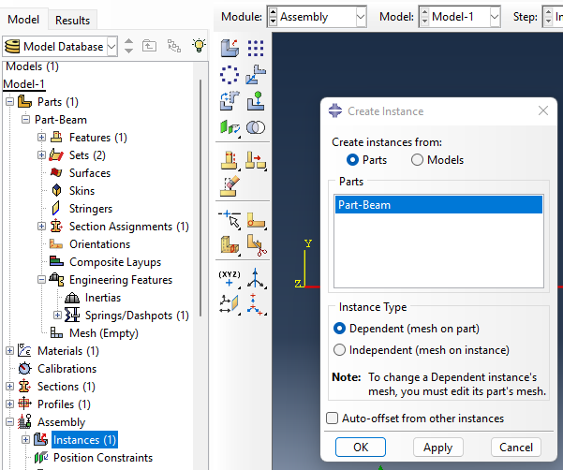The height and width of the screenshot is (470, 563).
Task: Expand the Sets (2) node
Action: [41, 155]
